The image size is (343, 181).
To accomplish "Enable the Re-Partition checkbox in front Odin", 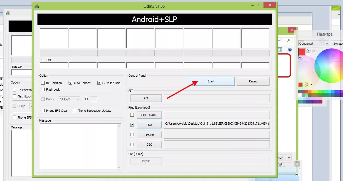I will click(x=43, y=83).
